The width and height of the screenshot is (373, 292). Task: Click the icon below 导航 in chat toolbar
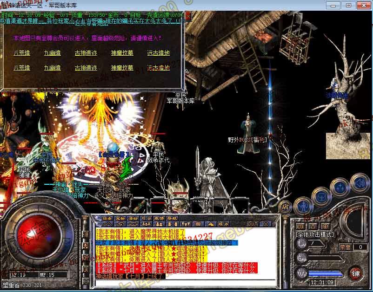pyautogui.click(x=172, y=224)
